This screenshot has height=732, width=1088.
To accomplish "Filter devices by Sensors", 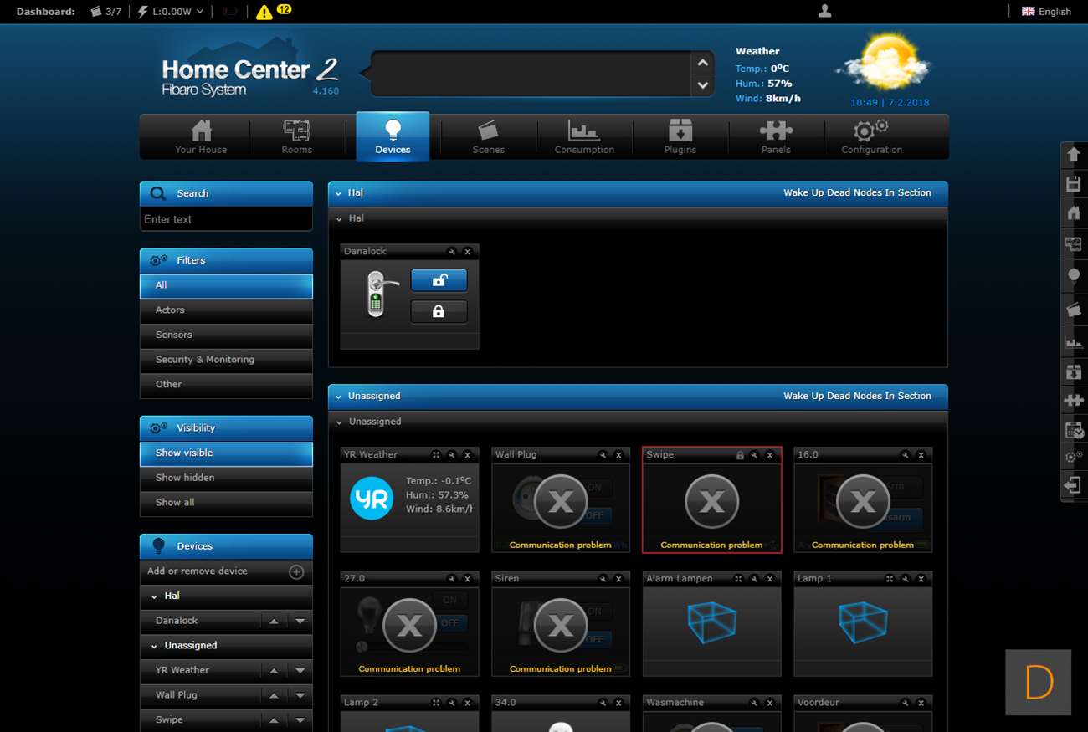I will coord(226,335).
